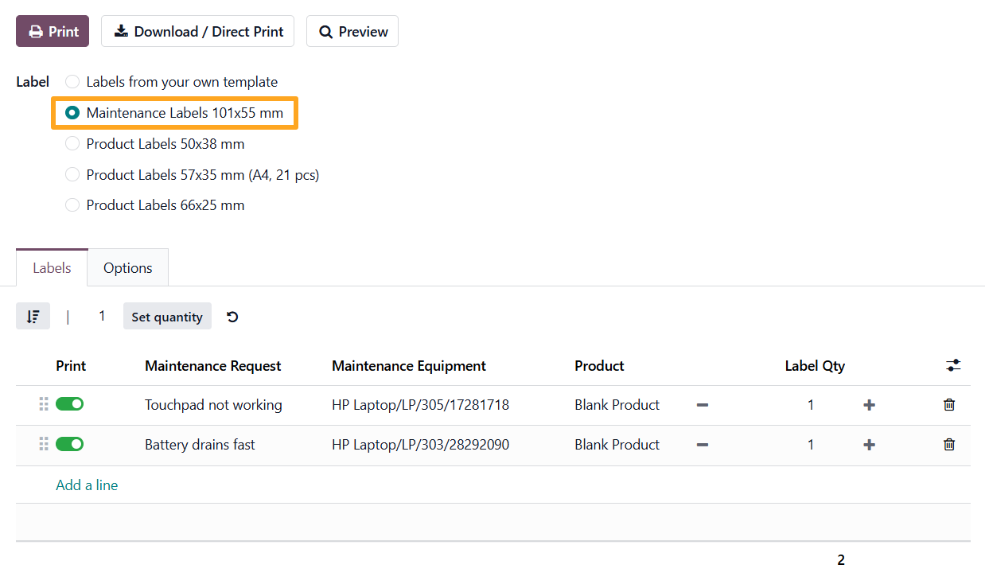The image size is (985, 584).
Task: Select Maintenance Labels 101x55 mm option
Action: pos(72,113)
